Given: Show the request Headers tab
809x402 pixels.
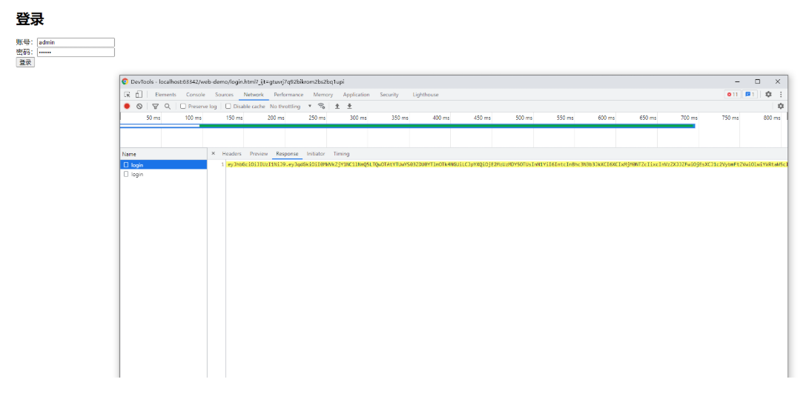Looking at the screenshot, I should click(231, 153).
